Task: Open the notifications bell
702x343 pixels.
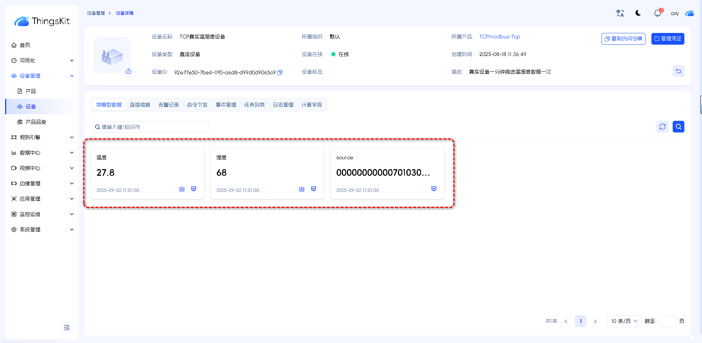Action: [657, 14]
